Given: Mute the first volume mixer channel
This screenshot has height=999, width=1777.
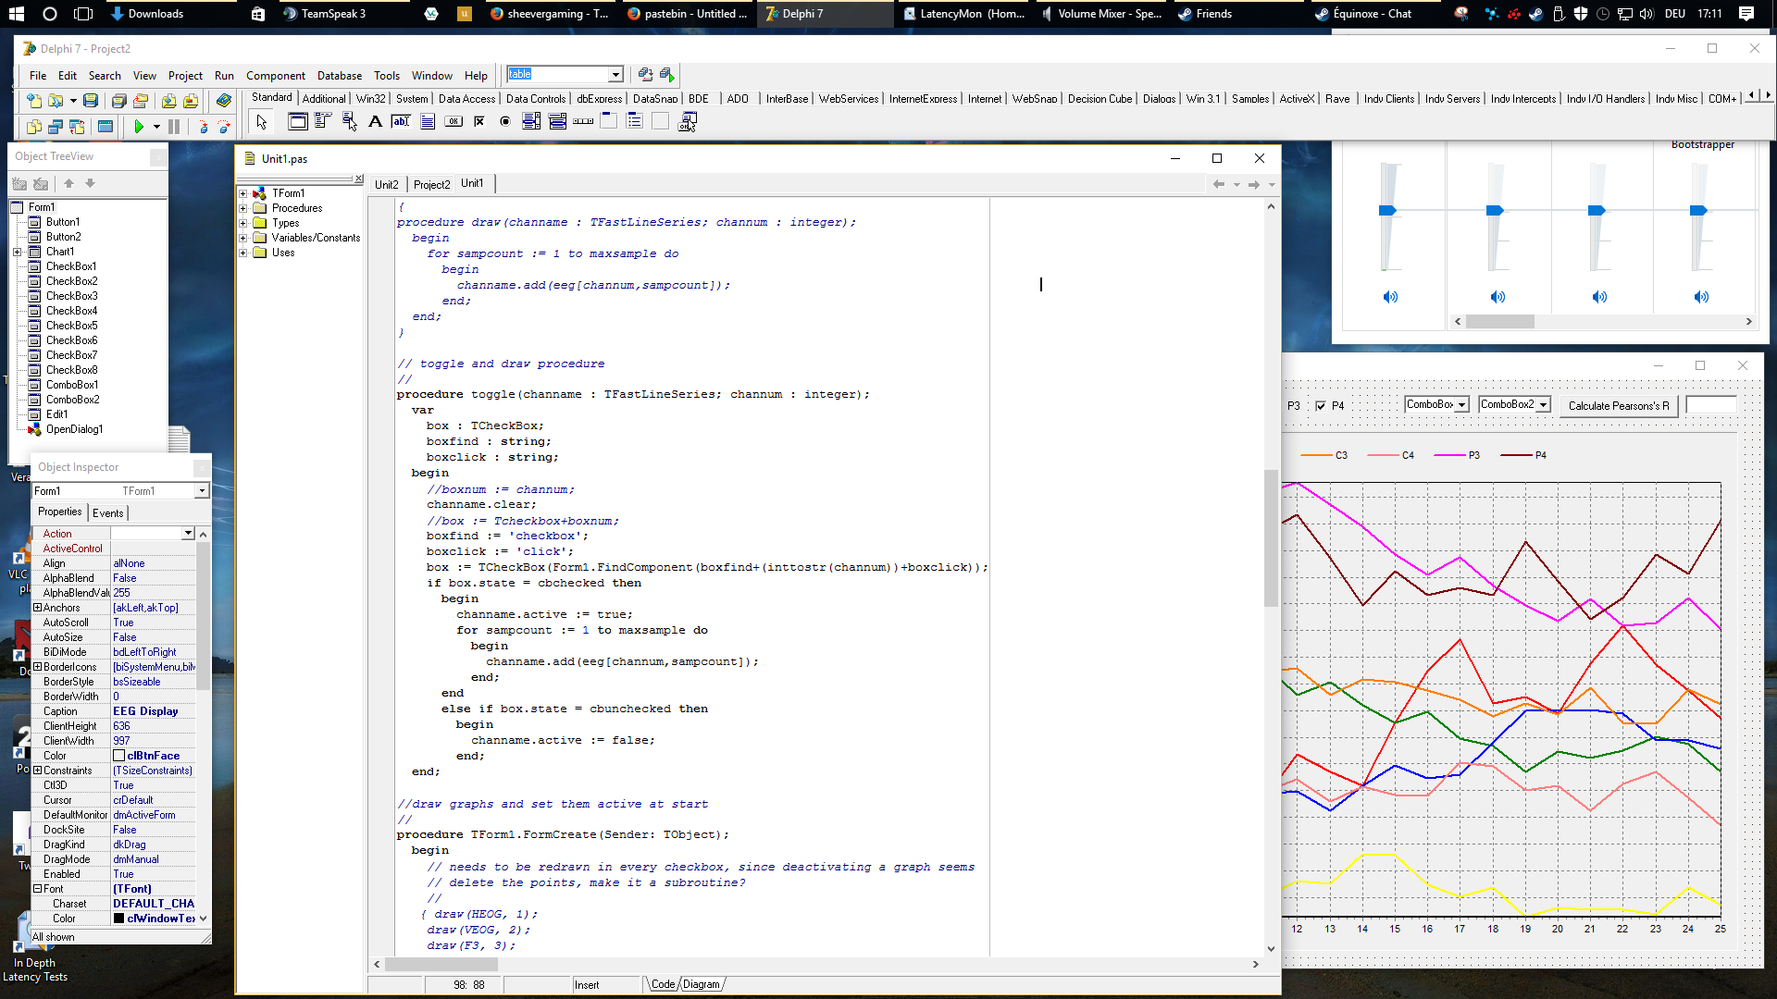Looking at the screenshot, I should [1390, 297].
